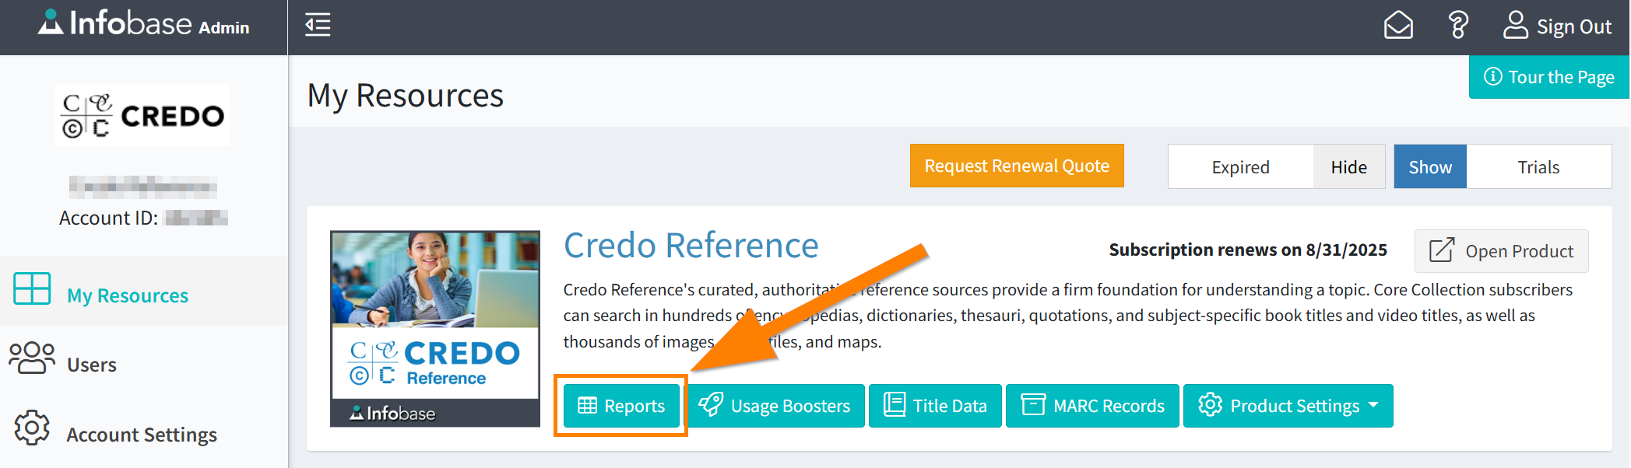This screenshot has width=1631, height=468.
Task: Open the messages envelope icon
Action: 1398,25
